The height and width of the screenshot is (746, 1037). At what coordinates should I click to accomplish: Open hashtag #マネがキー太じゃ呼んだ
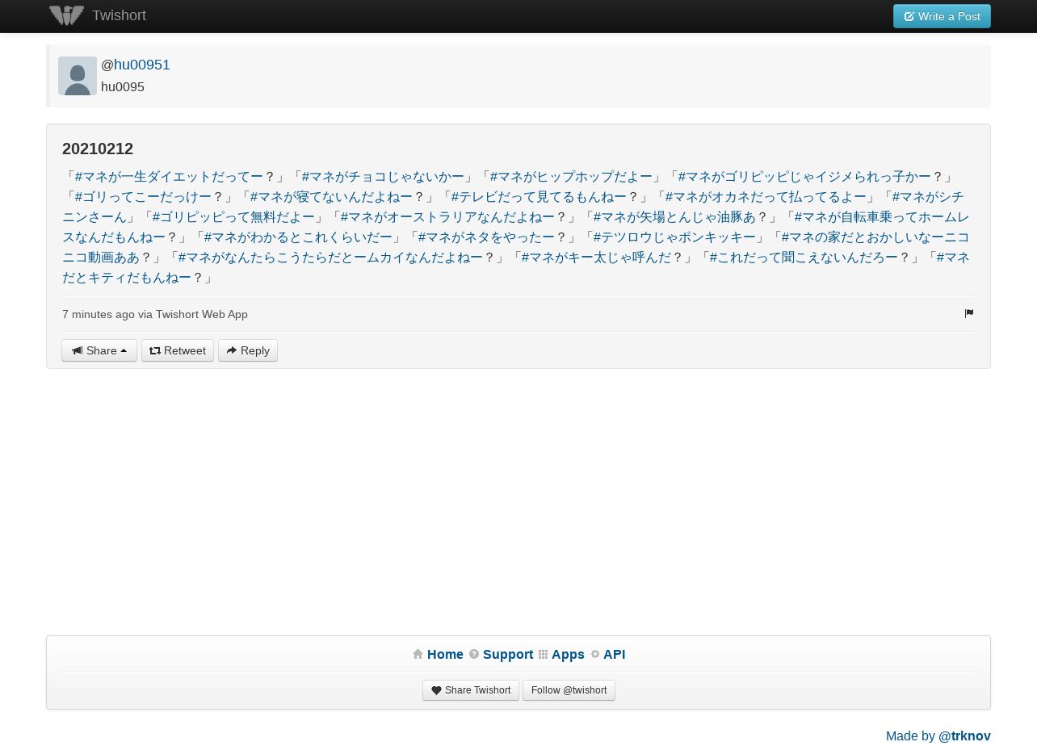596,258
